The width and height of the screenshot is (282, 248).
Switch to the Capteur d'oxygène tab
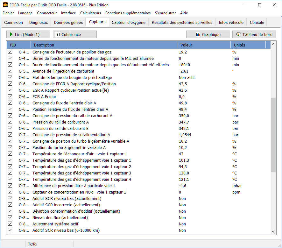(129, 22)
